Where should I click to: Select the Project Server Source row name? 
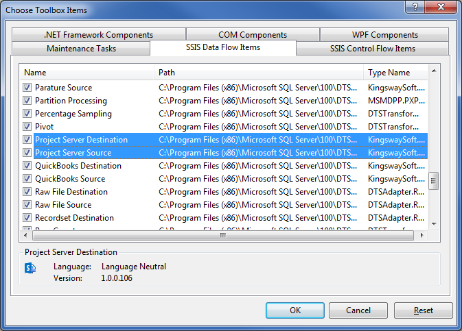pos(73,153)
